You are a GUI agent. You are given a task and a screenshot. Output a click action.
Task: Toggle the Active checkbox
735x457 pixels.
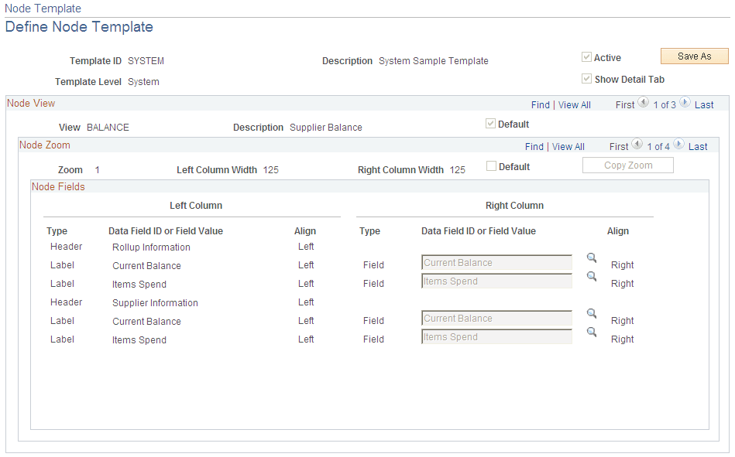pos(587,57)
